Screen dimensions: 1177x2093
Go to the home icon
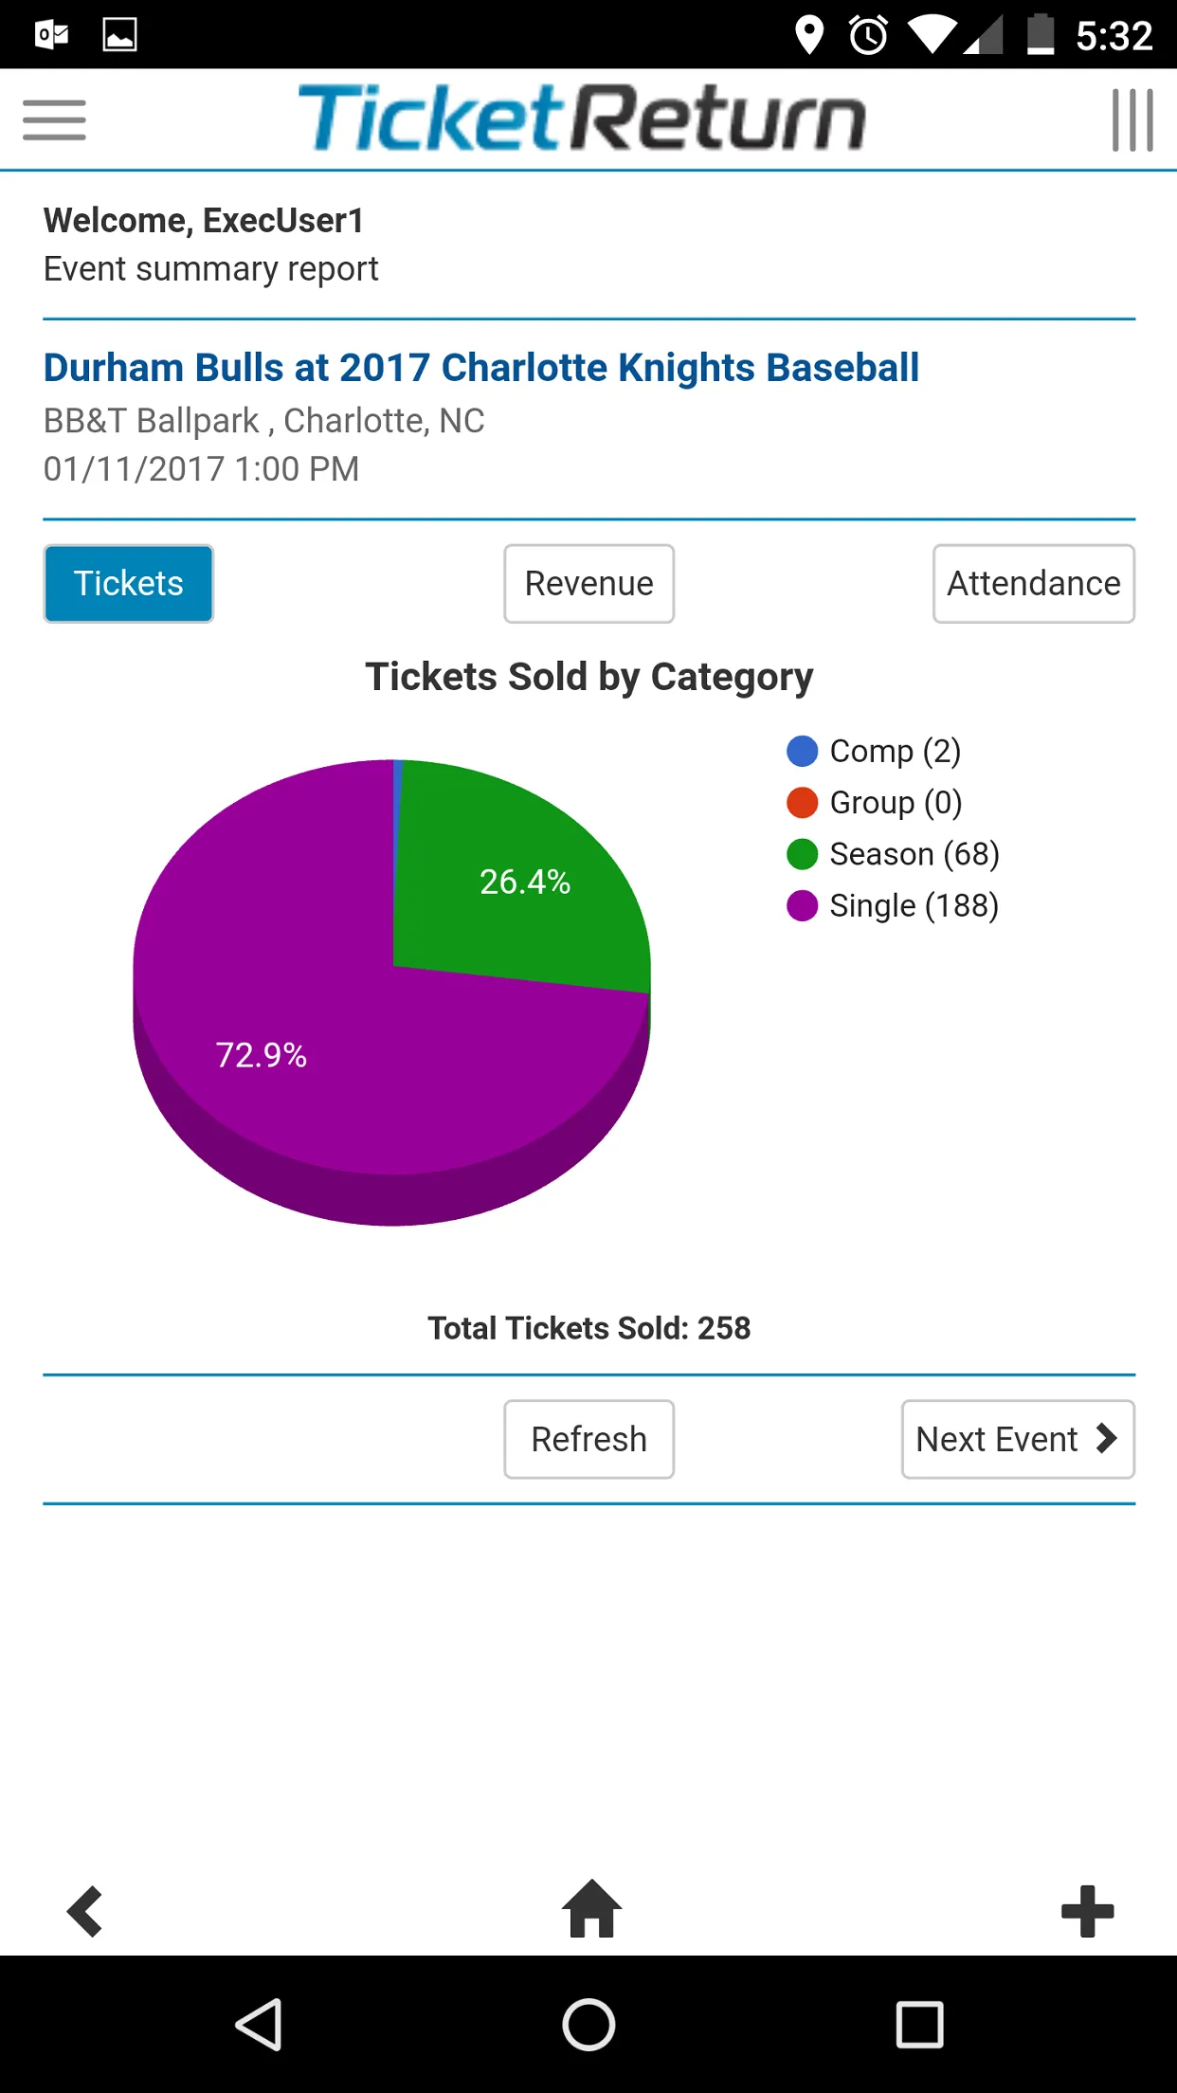point(591,1908)
